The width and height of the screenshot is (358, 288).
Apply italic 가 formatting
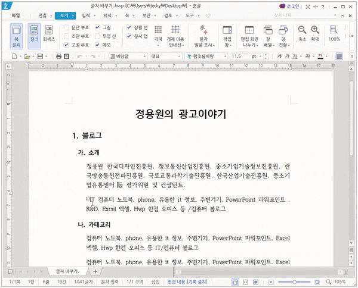click(287, 57)
